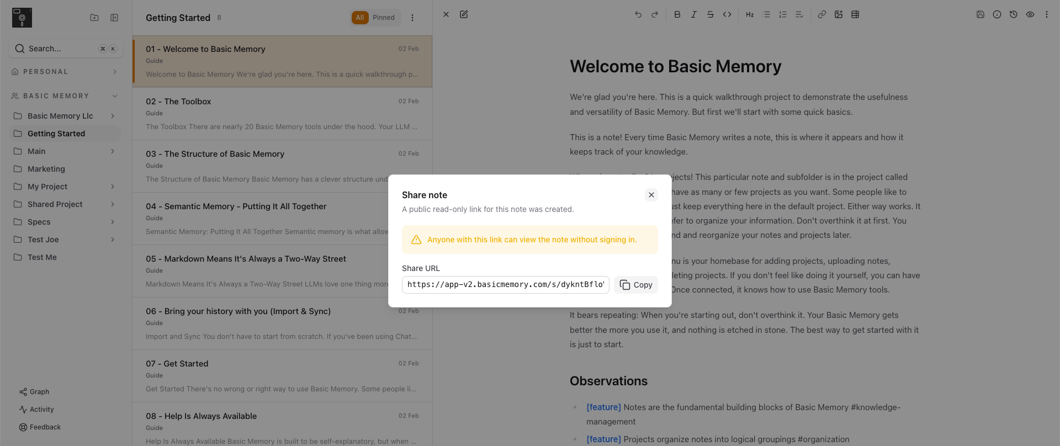Click the undo icon in editor toolbar
1060x446 pixels.
click(x=638, y=15)
